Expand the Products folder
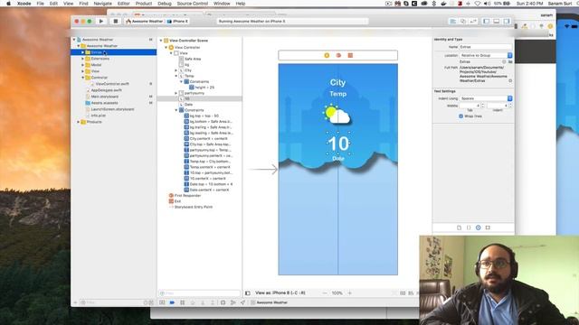 [x=79, y=122]
